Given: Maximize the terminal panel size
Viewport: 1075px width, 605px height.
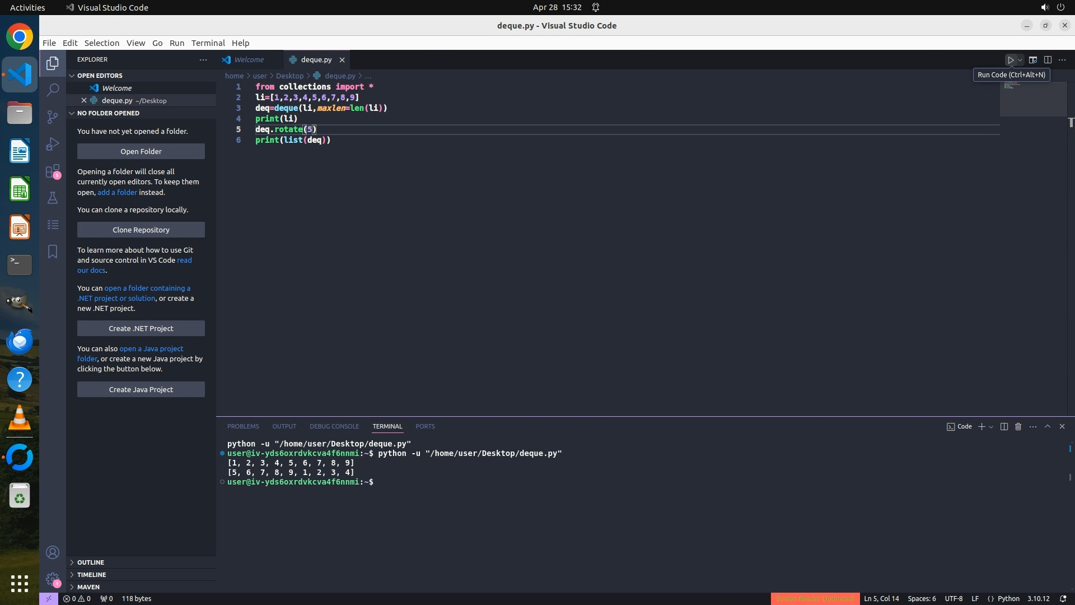Looking at the screenshot, I should click(x=1048, y=427).
